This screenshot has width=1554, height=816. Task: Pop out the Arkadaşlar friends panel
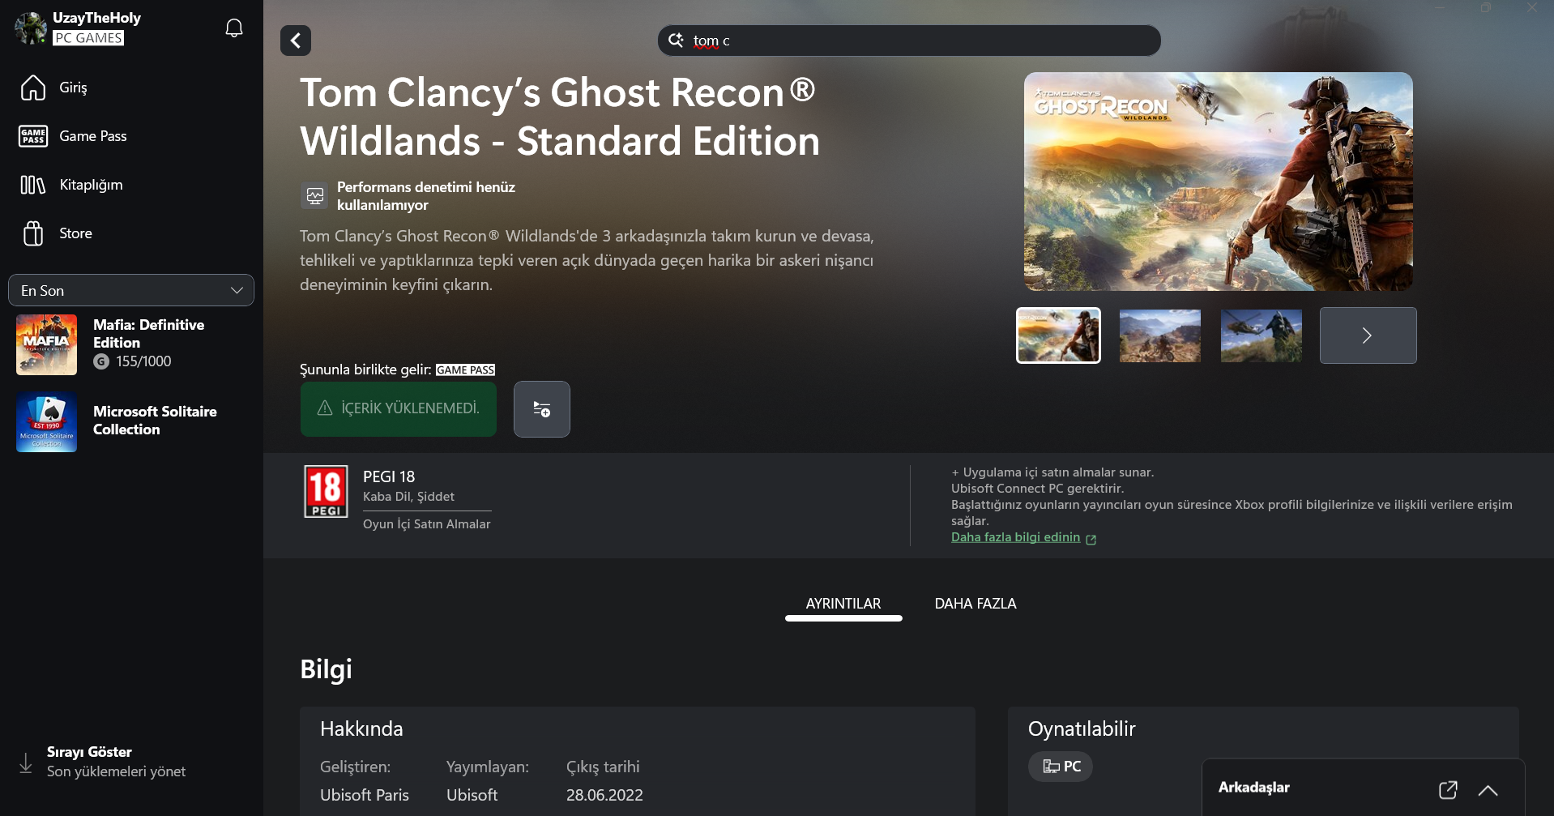[x=1448, y=789]
